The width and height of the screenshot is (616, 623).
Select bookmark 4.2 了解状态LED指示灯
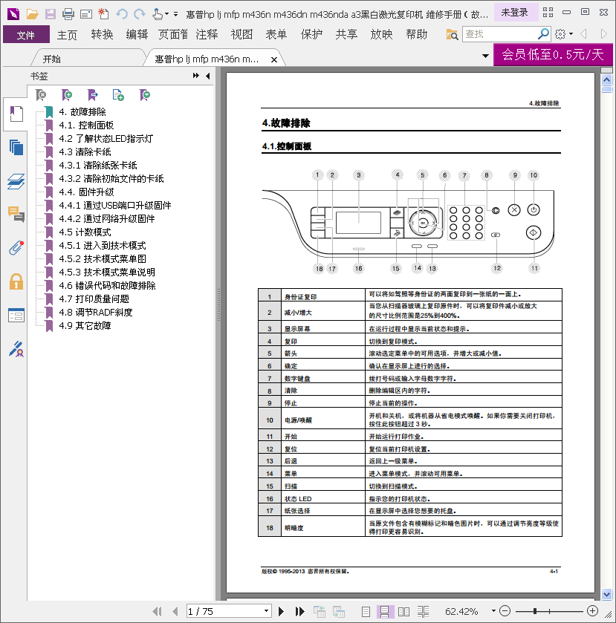pos(106,139)
